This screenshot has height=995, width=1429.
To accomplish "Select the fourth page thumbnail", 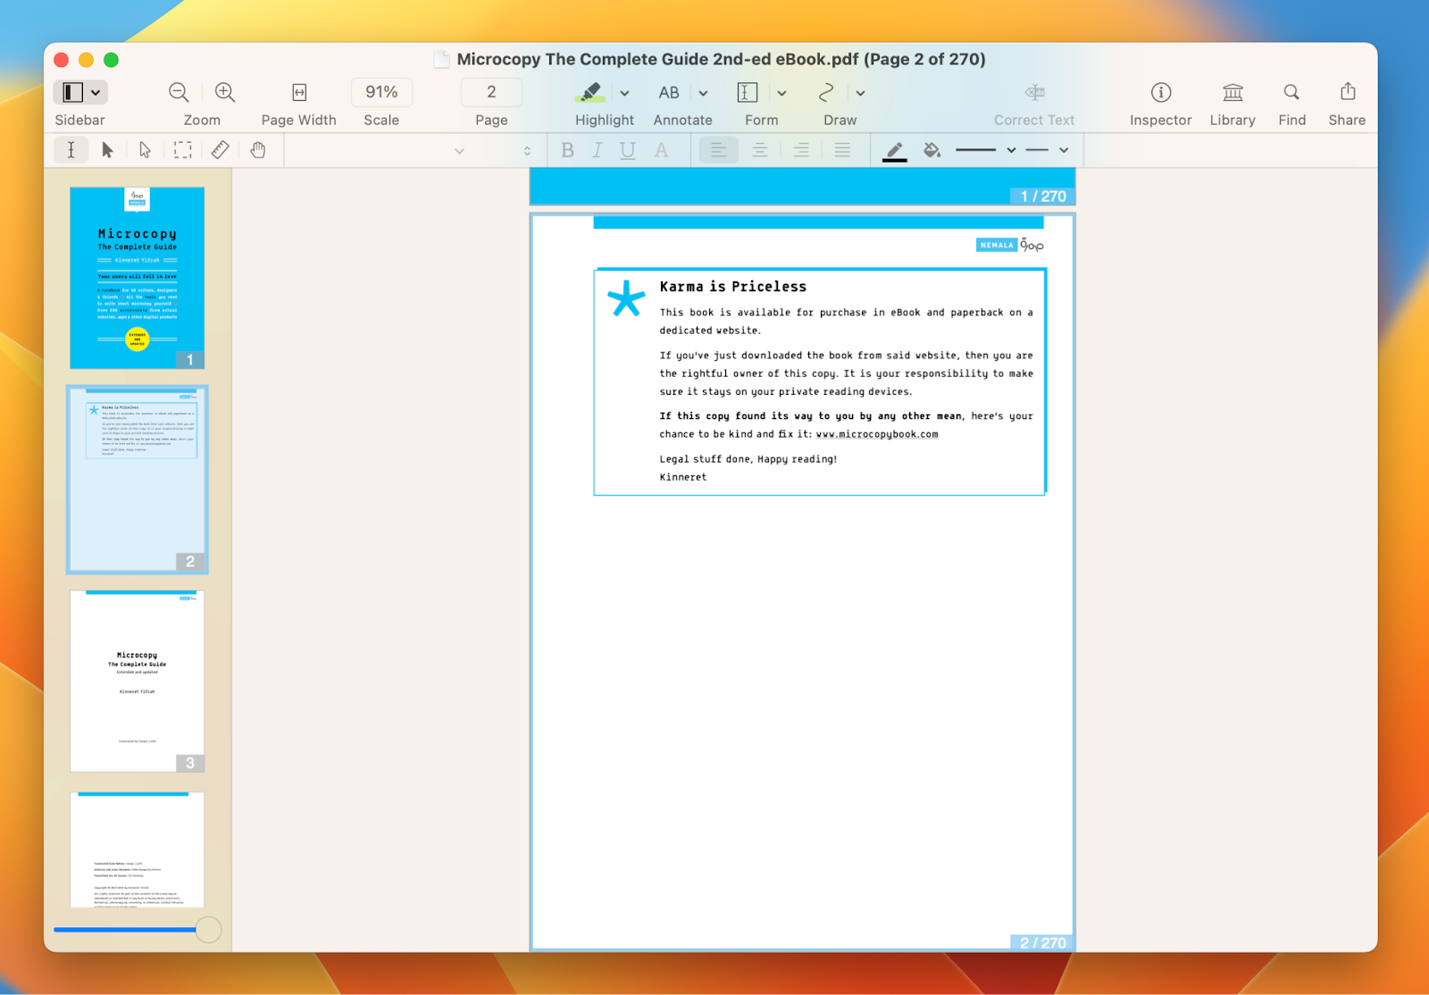I will [x=138, y=849].
